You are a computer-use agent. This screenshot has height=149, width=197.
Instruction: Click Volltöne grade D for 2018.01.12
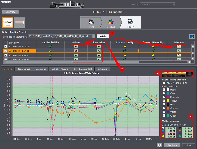[76, 51]
